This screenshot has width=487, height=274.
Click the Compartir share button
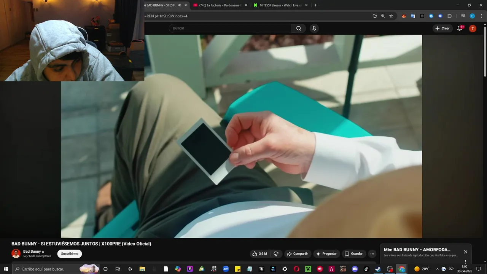coord(297,254)
